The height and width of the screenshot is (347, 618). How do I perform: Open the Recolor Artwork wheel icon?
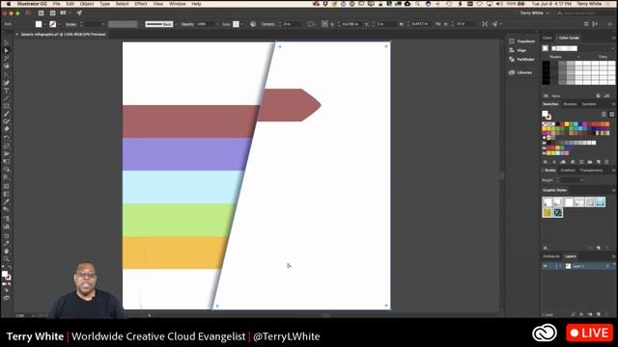tap(253, 24)
